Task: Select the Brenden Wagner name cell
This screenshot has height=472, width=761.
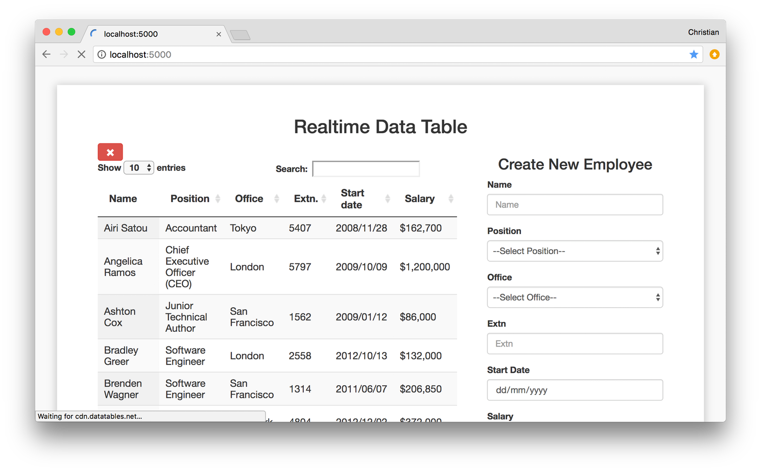Action: (128, 389)
